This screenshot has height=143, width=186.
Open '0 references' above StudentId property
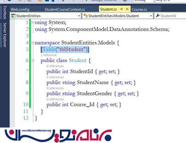tap(55, 66)
